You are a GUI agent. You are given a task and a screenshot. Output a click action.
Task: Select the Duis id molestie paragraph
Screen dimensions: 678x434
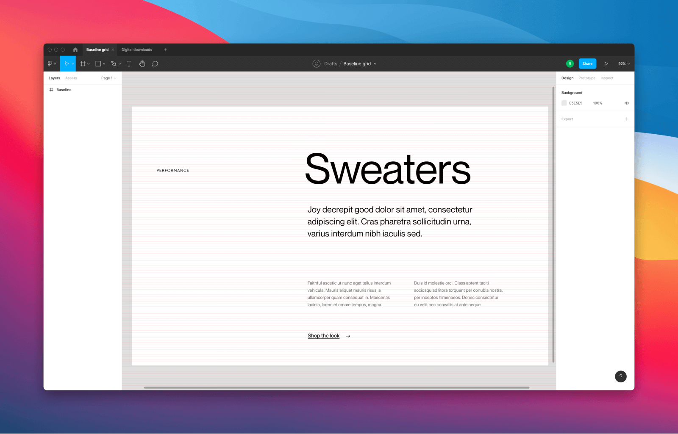458,294
